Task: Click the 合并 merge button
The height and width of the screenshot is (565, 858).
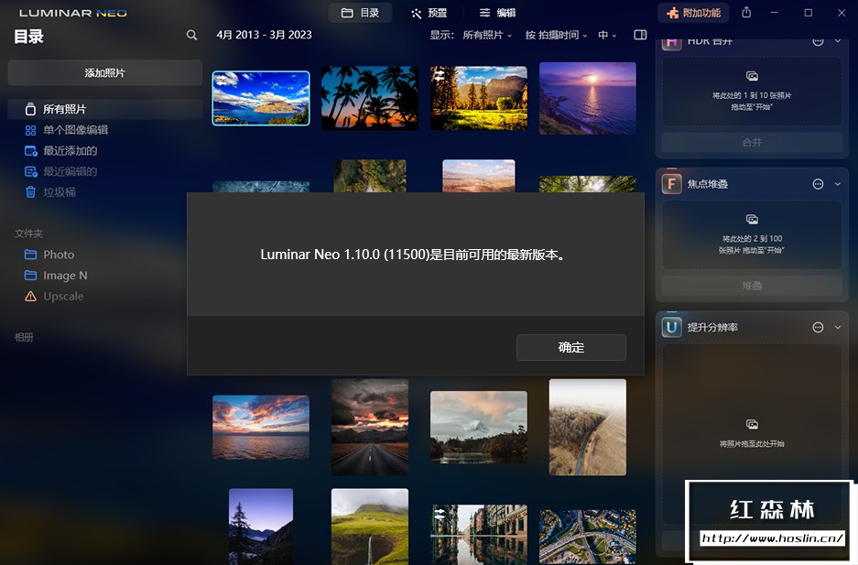Action: point(752,142)
